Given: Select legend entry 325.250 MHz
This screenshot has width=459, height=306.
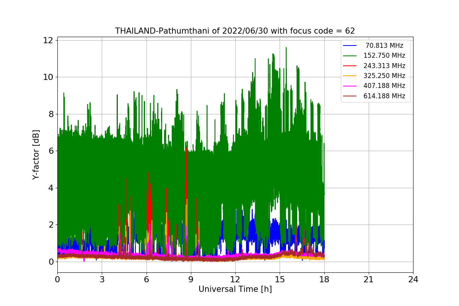Looking at the screenshot, I should (384, 76).
